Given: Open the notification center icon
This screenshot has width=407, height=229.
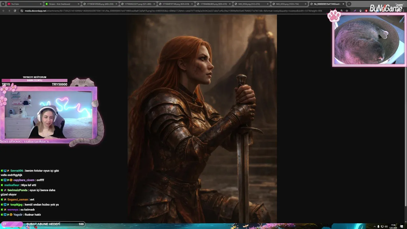Looking at the screenshot, I should tap(402, 226).
